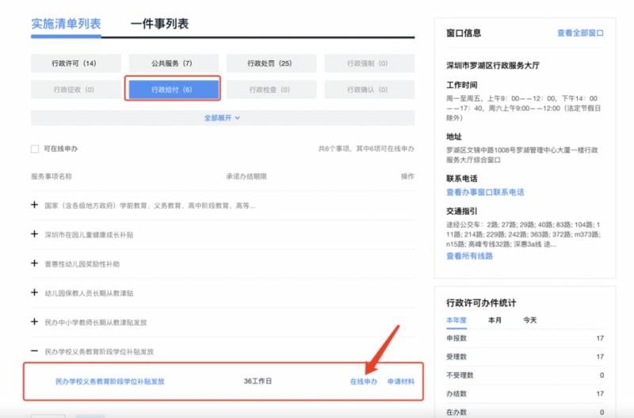Switch statistics to the 本月 tab

495,320
